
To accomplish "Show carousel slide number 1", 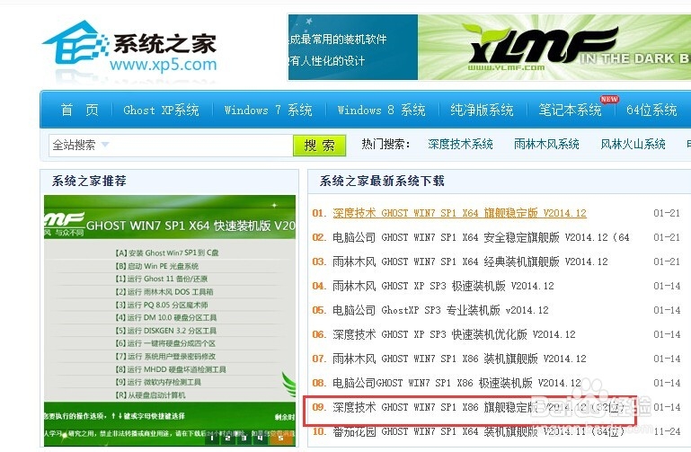I will pyautogui.click(x=211, y=438).
